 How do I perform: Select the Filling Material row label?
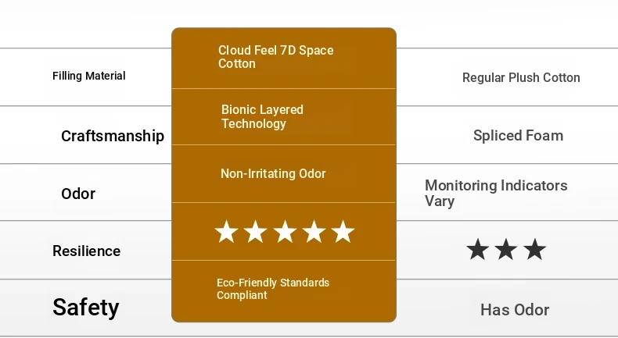89,76
